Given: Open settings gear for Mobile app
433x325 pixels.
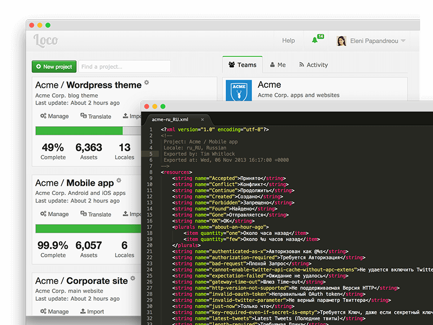Looking at the screenshot, I should 119,180.
